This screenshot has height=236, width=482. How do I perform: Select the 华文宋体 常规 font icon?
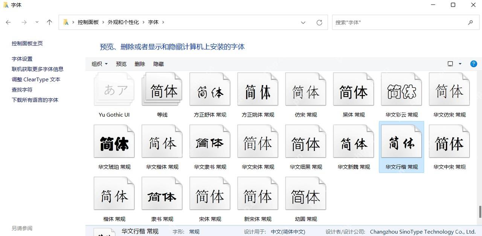(x=258, y=141)
